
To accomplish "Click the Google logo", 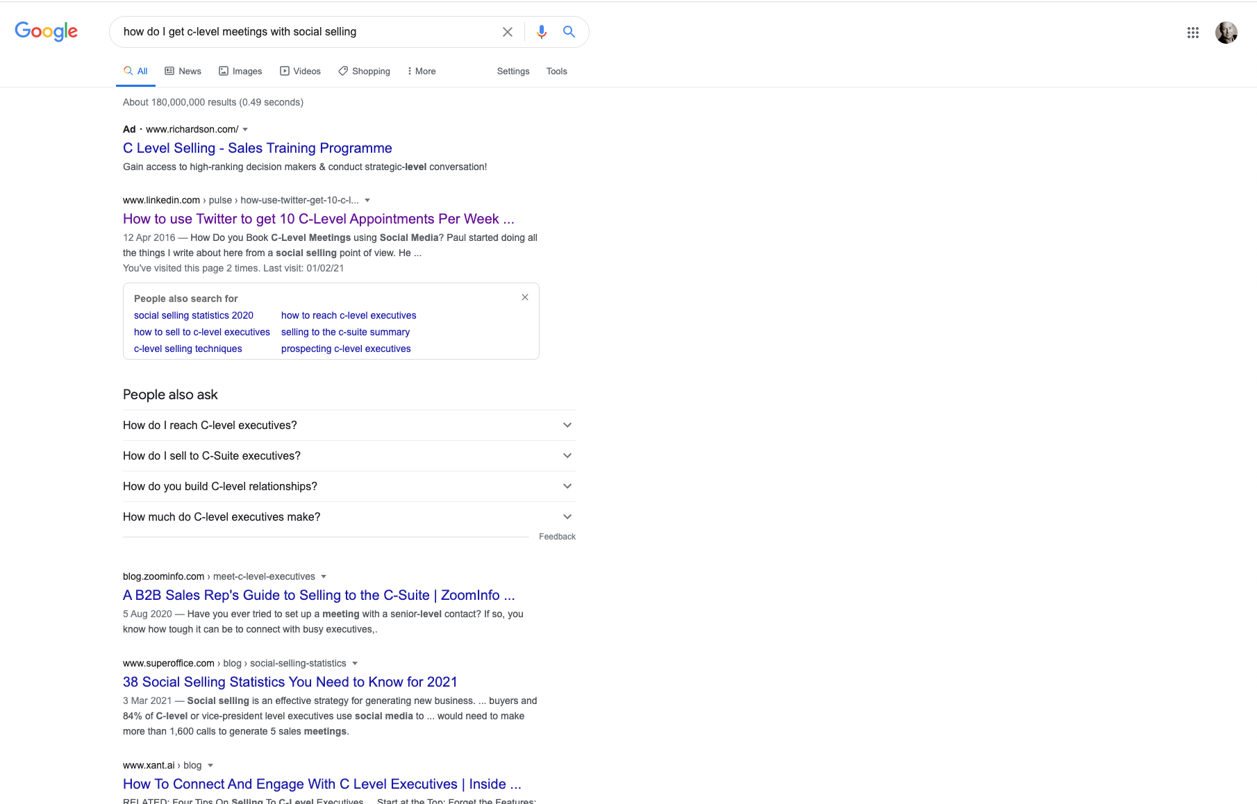I will click(x=46, y=31).
